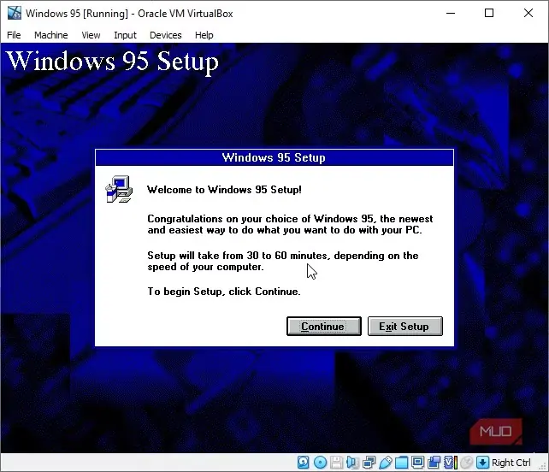
Task: Click the Right Ctrl host key label
Action: tap(511, 463)
